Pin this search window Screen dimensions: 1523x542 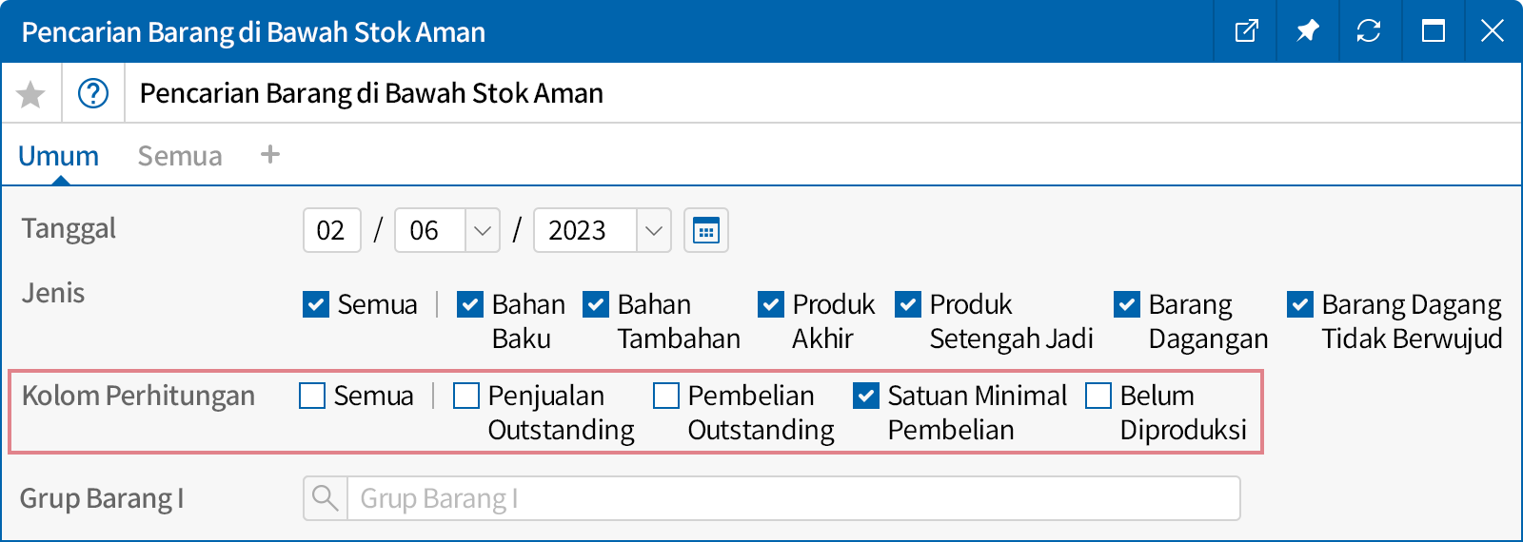[1307, 31]
